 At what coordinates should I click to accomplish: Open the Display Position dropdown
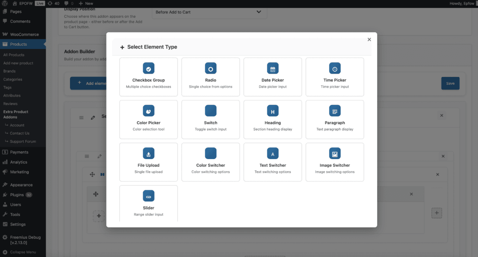pos(209,12)
